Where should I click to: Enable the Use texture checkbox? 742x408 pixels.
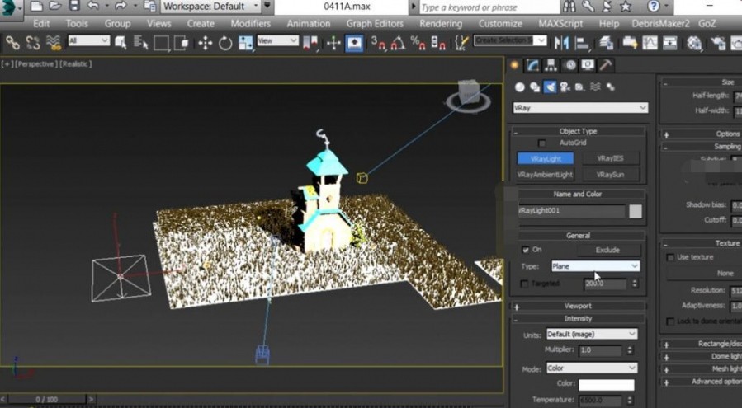tap(670, 257)
